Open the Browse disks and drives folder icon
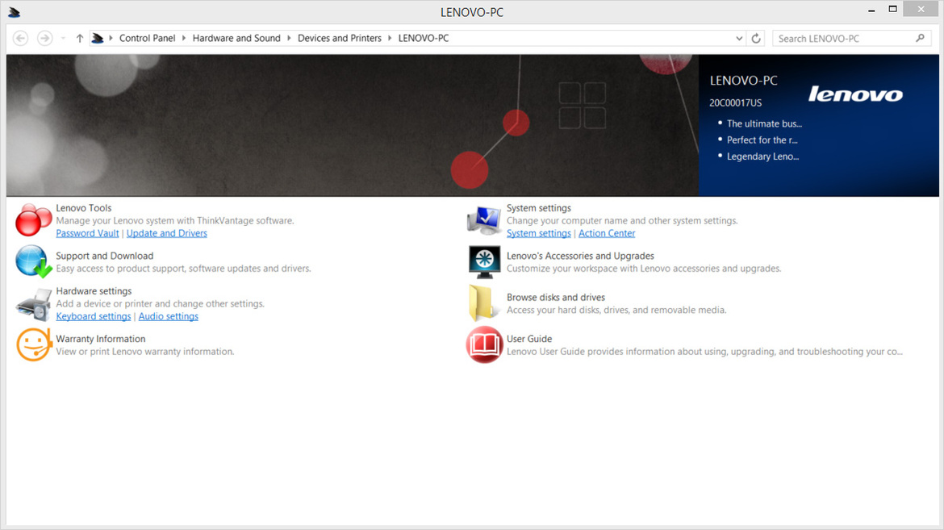Image resolution: width=944 pixels, height=530 pixels. (x=482, y=303)
